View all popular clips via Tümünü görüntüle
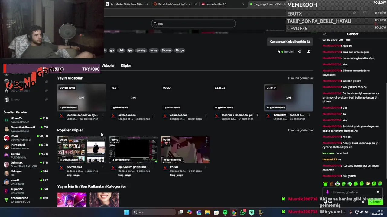This screenshot has width=387, height=217. tap(300, 130)
